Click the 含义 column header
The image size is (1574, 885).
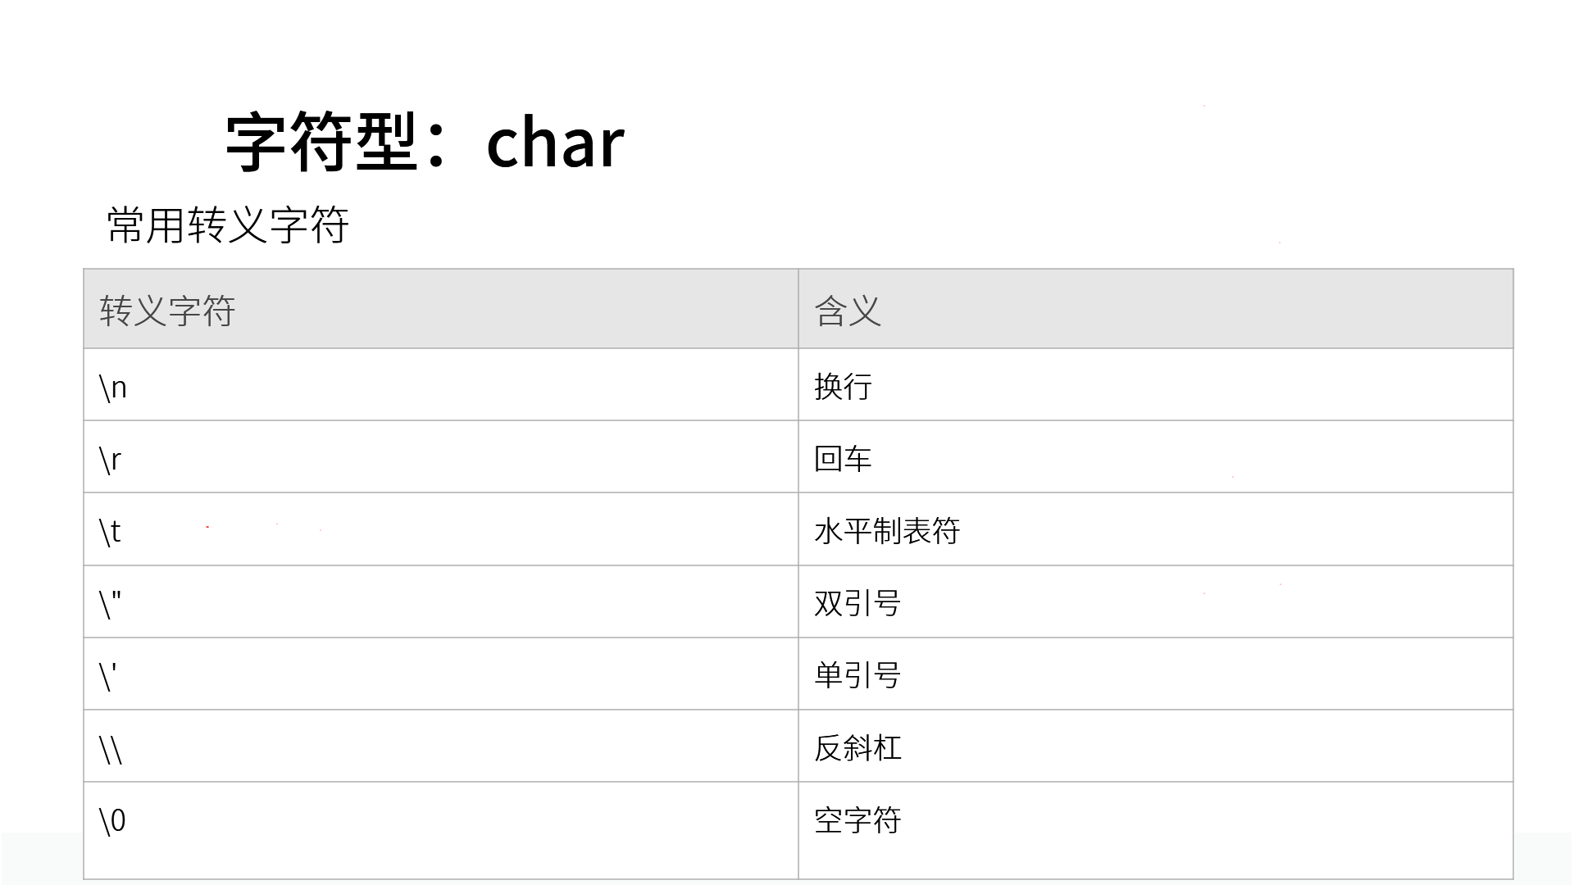coord(1156,309)
